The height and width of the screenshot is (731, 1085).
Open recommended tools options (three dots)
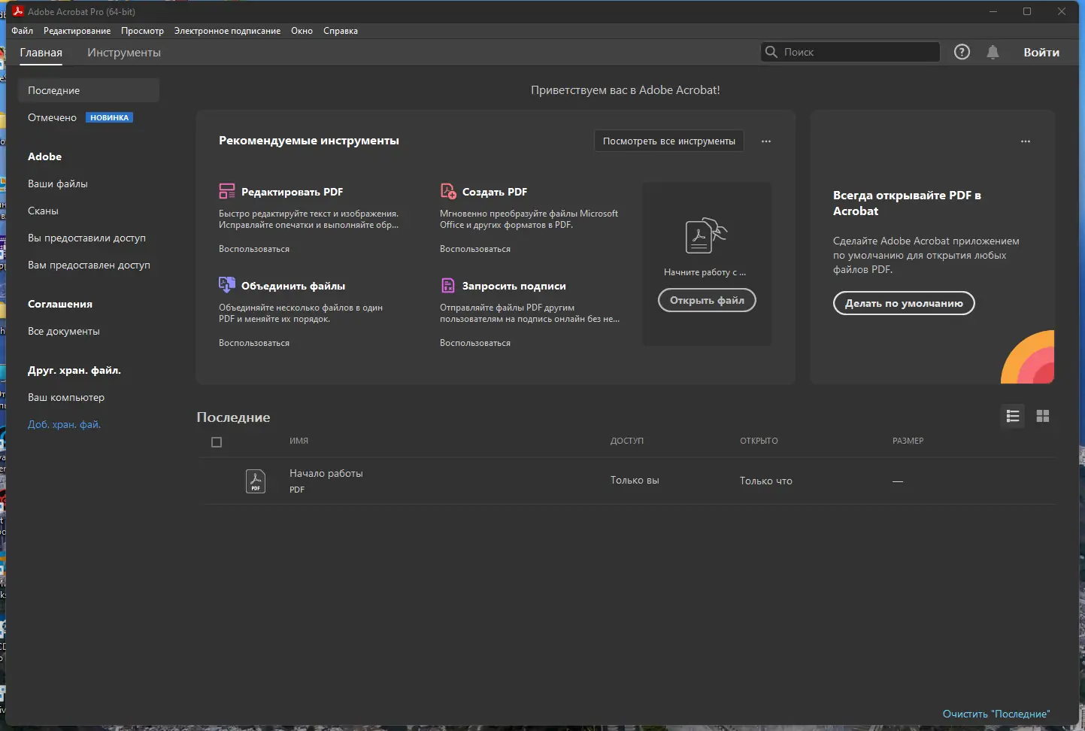(x=765, y=141)
